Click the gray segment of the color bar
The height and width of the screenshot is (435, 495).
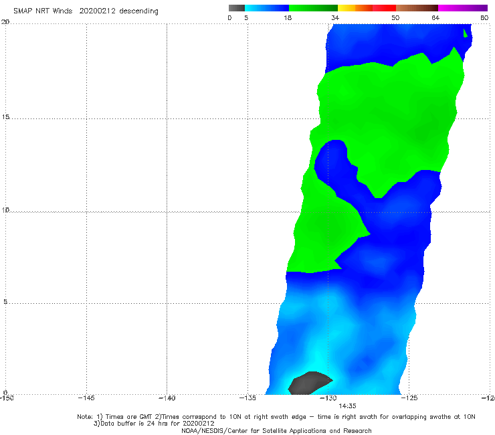tap(237, 8)
